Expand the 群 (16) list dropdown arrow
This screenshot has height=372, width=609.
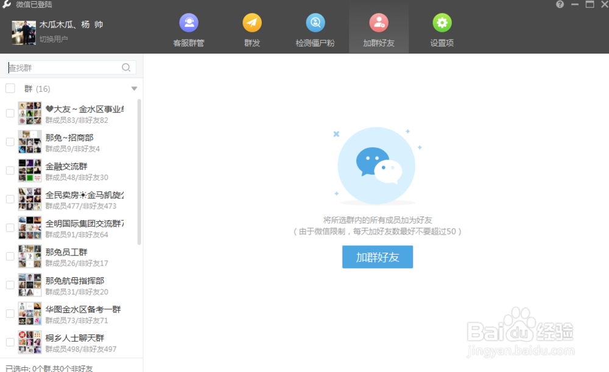click(135, 88)
